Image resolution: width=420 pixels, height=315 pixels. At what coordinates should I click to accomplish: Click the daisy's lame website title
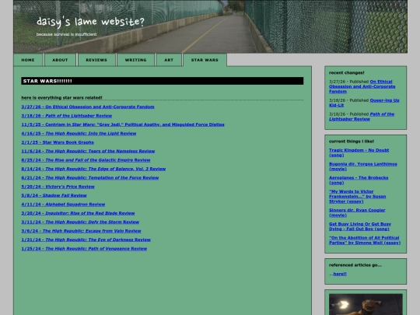(90, 22)
